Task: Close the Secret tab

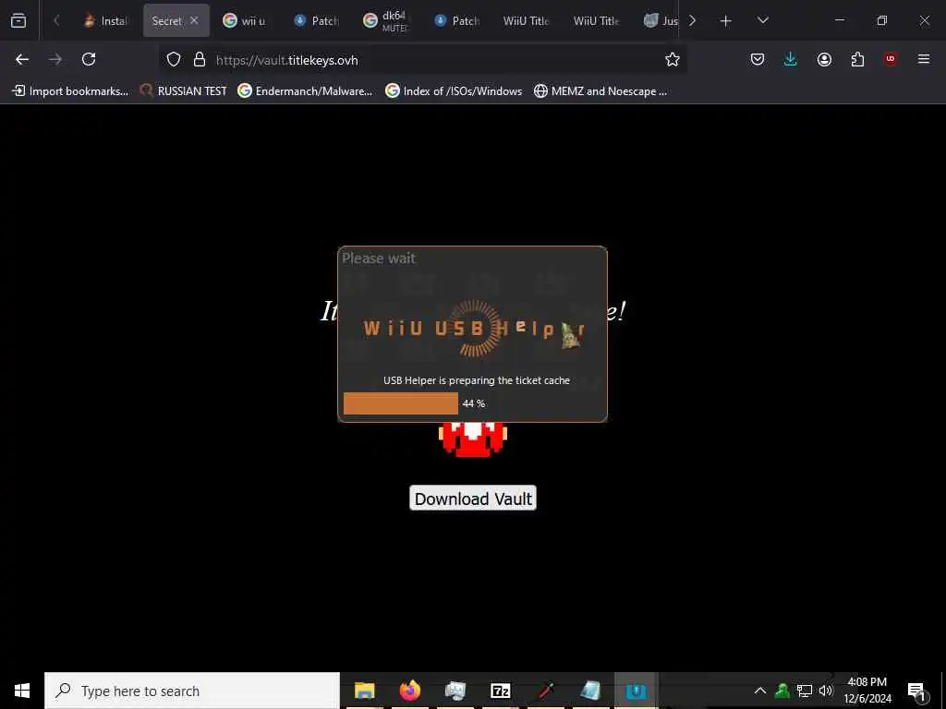Action: (x=194, y=20)
